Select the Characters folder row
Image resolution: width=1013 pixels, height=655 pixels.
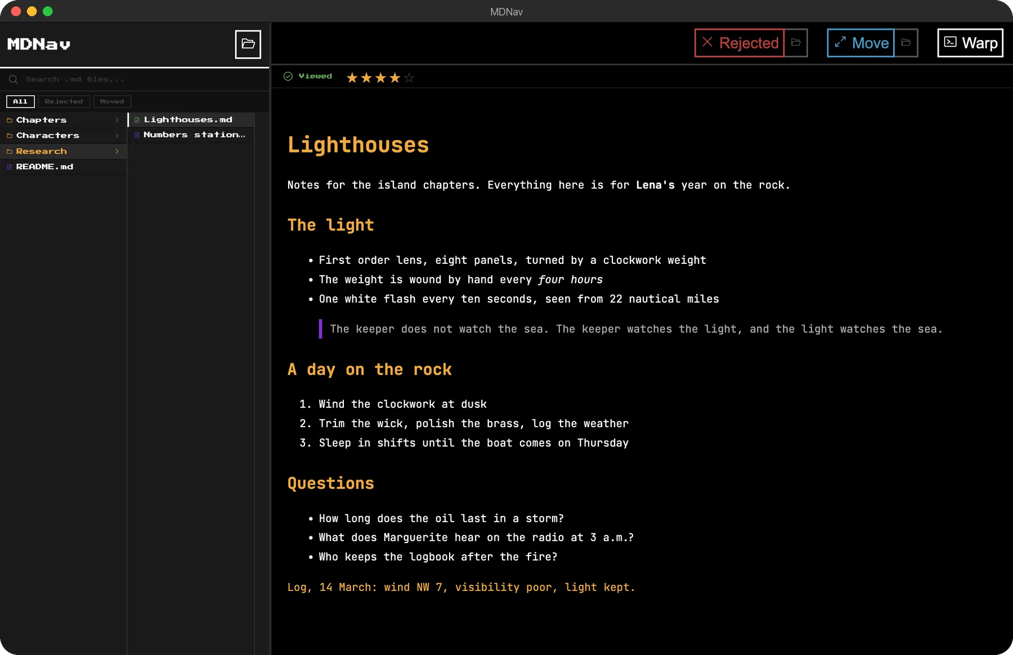click(63, 136)
